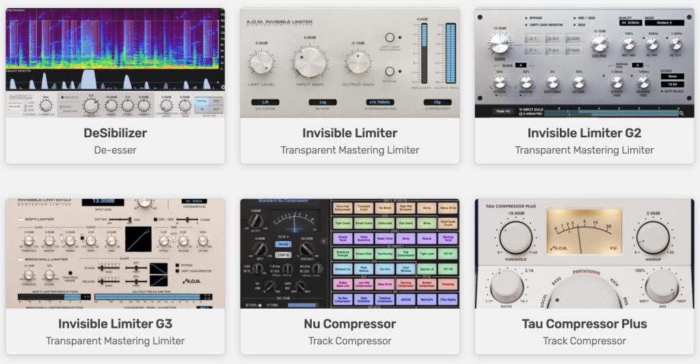Click the Peak-VU button on Invisible Limiter G2

tap(502, 110)
